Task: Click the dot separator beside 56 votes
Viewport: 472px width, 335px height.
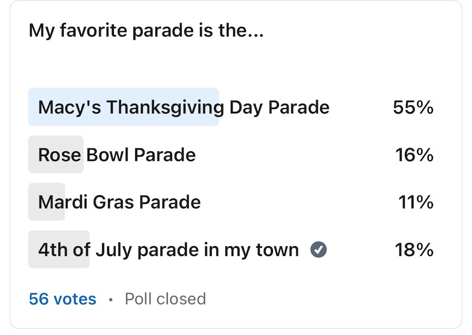Action: (x=111, y=300)
